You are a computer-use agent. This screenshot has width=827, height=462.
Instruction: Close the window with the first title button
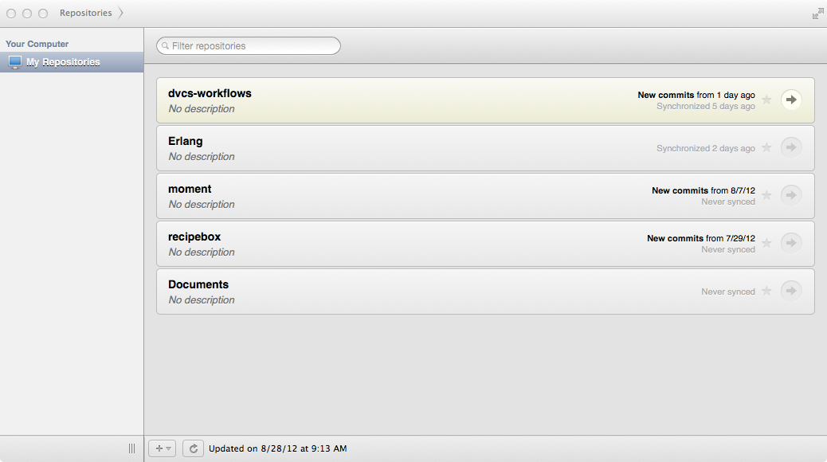coord(11,14)
